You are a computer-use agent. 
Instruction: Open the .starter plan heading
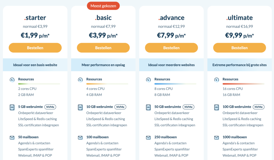pyautogui.click(x=35, y=18)
